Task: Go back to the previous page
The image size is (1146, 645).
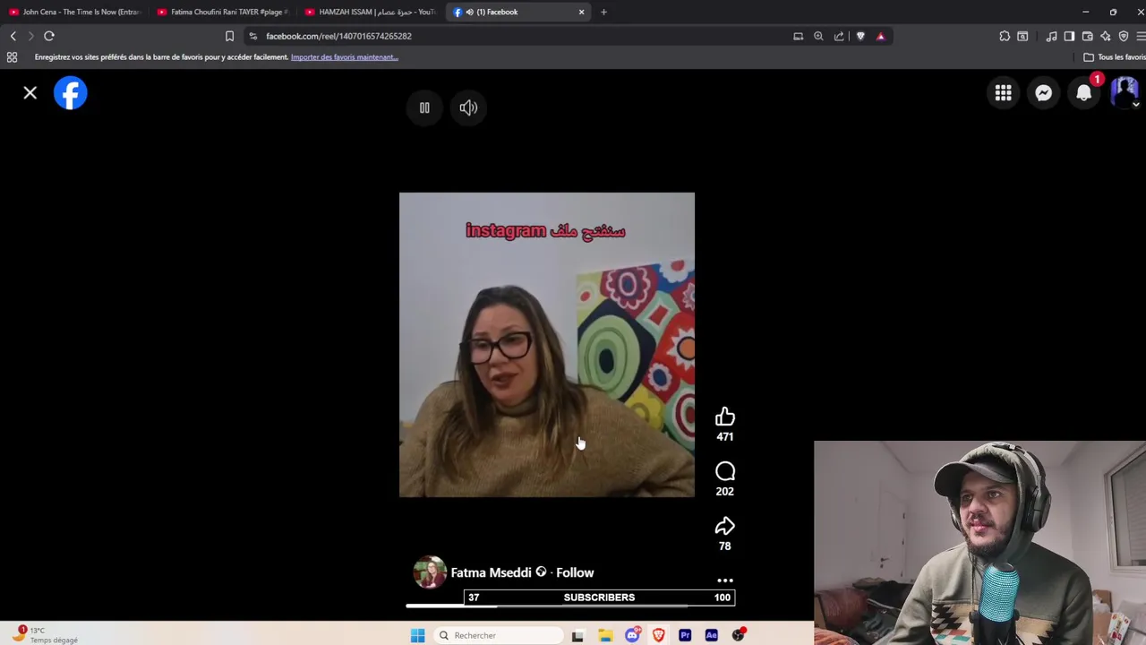Action: point(13,36)
